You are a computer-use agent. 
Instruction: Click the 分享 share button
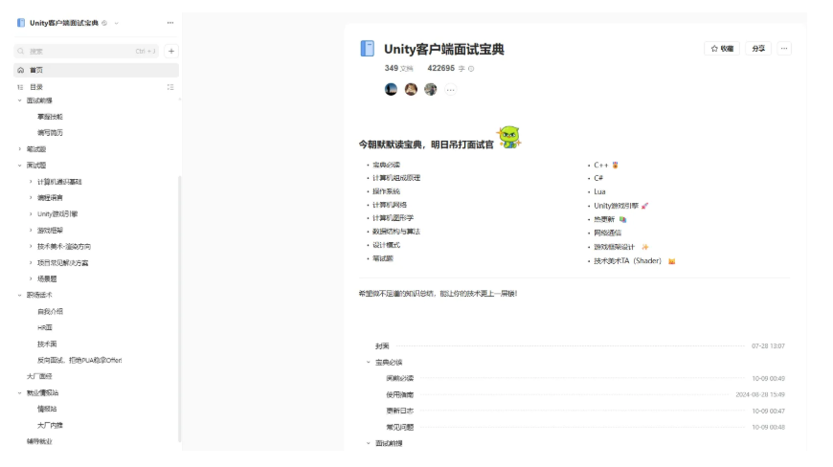[758, 48]
